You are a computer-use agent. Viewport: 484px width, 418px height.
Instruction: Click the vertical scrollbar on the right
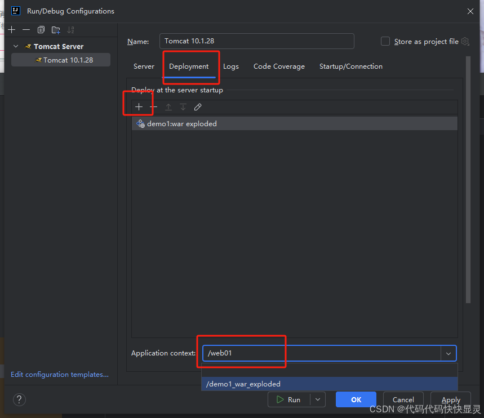click(x=468, y=180)
